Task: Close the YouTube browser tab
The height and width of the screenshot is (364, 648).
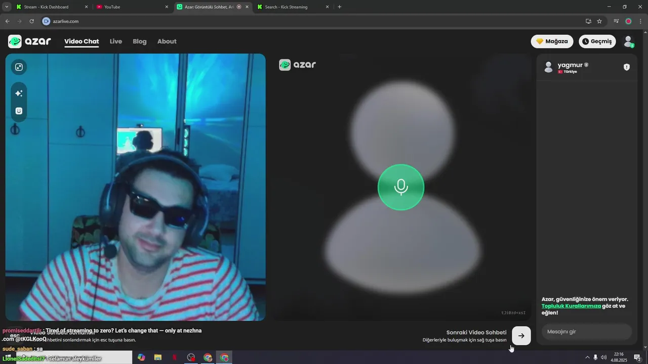Action: (x=167, y=7)
